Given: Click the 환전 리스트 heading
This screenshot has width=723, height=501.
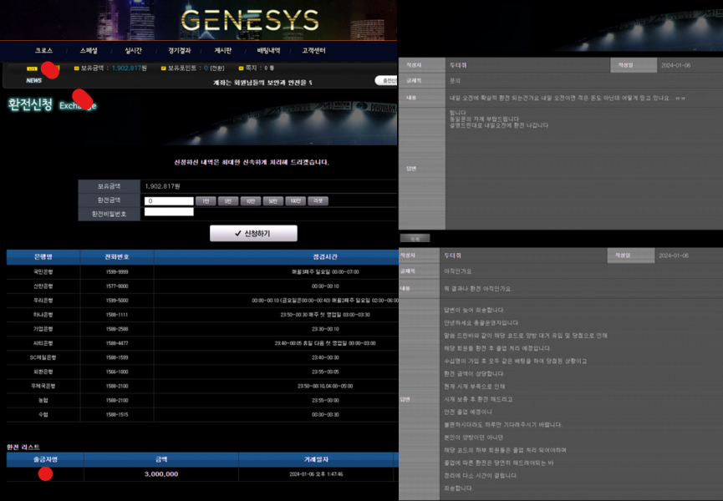Looking at the screenshot, I should point(23,447).
